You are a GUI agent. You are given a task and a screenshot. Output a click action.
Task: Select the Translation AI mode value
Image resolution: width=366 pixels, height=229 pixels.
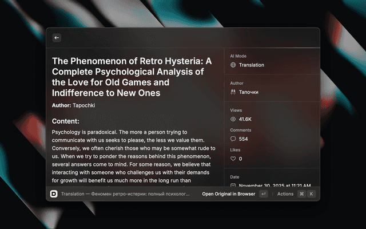click(x=252, y=65)
